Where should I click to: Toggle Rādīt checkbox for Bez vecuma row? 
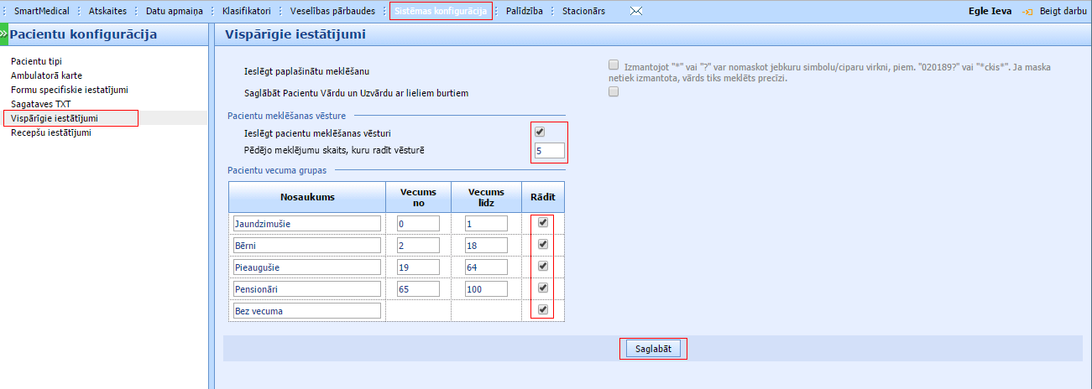point(543,310)
